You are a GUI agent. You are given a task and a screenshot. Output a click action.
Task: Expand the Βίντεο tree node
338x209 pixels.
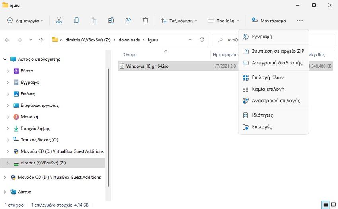click(8, 71)
